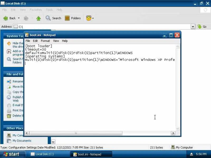211x158 pixels.
Task: Click the Search for files icon in the sidebar
Action: (x=9, y=59)
